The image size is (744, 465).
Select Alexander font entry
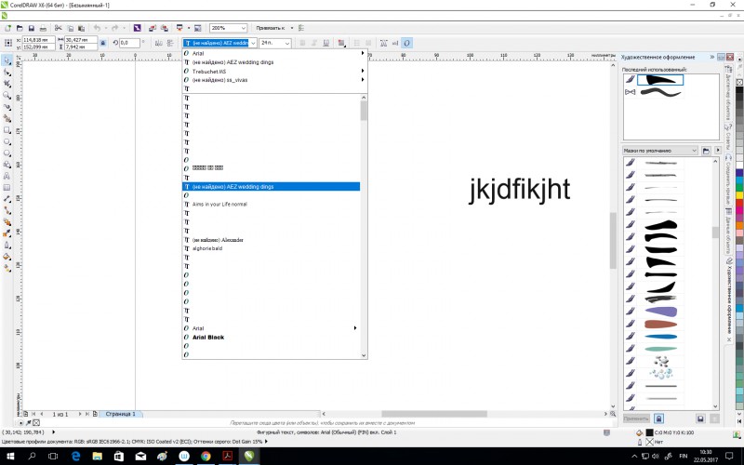click(x=218, y=240)
